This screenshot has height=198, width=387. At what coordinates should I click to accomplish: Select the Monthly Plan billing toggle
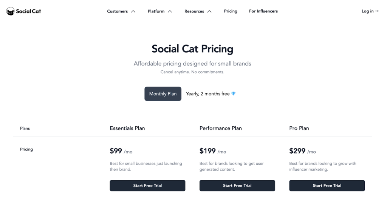tap(163, 94)
